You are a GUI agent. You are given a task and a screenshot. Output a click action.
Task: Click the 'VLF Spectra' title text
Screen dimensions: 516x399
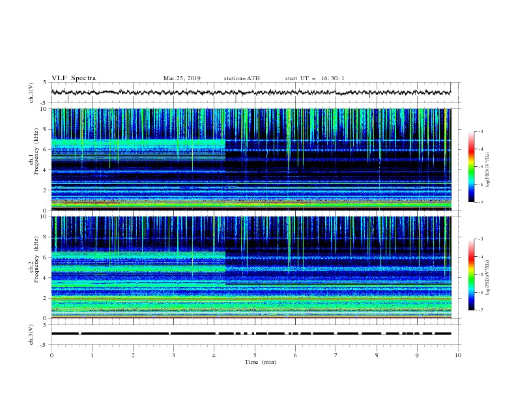[74, 78]
